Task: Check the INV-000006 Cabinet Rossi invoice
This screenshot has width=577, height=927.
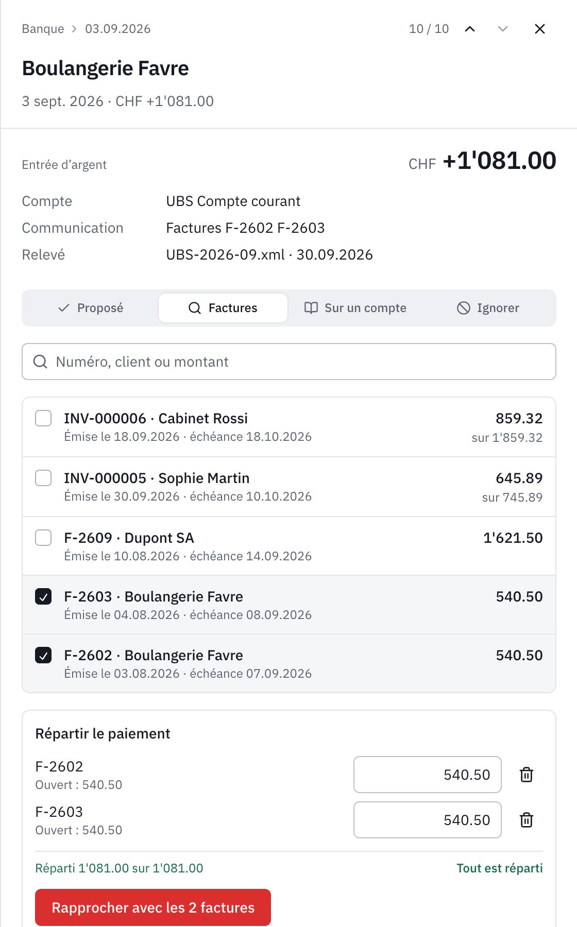Action: pos(43,418)
